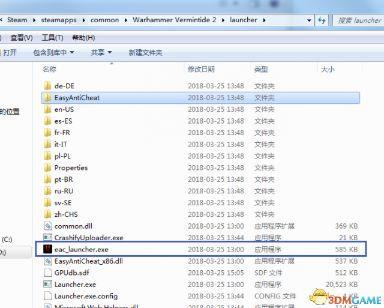Select the Properties folder icon
The image size is (384, 308).
(47, 168)
